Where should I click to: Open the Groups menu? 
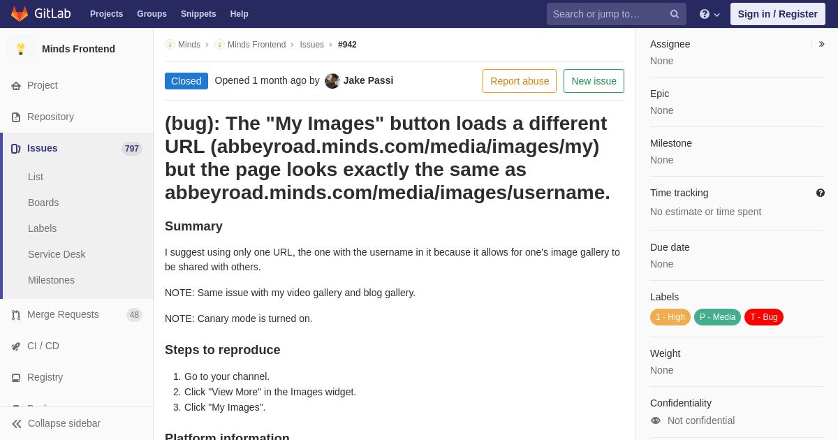click(152, 14)
